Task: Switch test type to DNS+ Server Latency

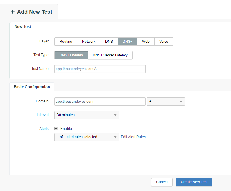Action: [x=110, y=55]
